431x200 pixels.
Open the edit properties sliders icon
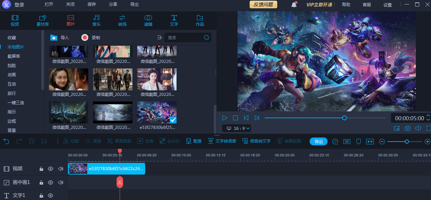point(44,141)
